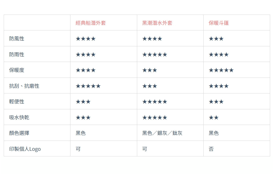This screenshot has height=174, width=274.
Task: Click 經典船潛外套's five-star 抗刮、抗磨性 rating
Action: tap(88, 86)
